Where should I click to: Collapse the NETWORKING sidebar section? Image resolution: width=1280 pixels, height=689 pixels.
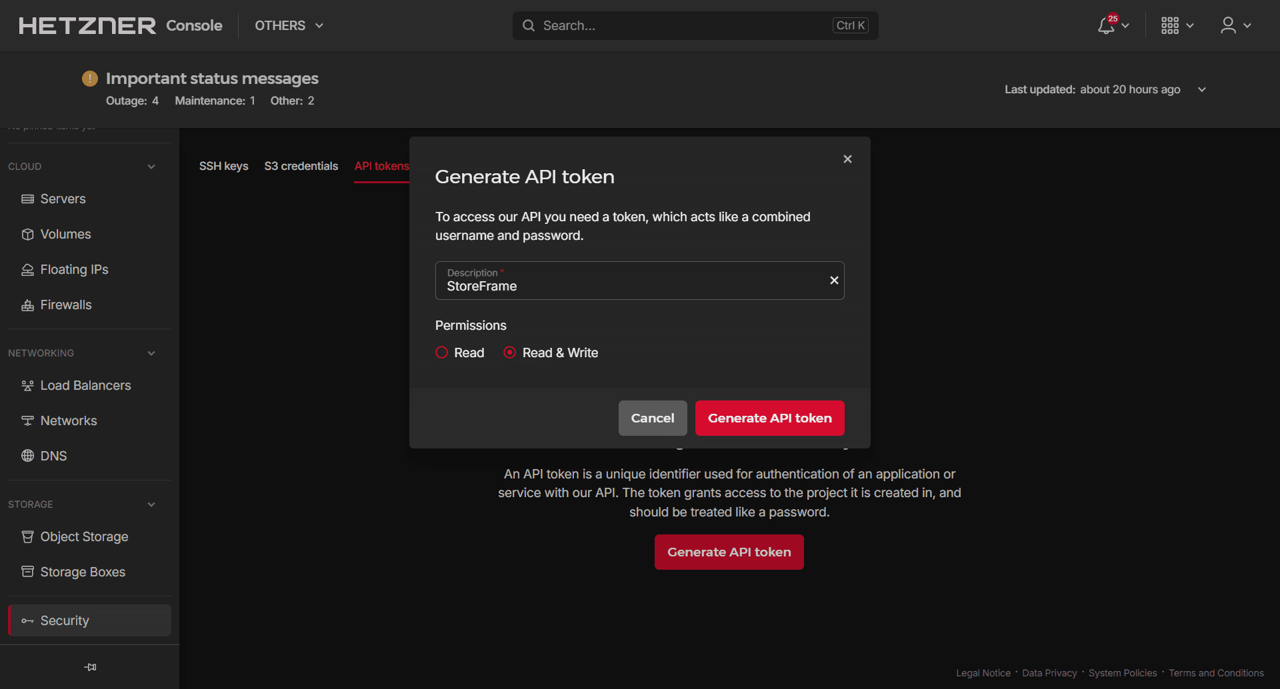pos(151,353)
